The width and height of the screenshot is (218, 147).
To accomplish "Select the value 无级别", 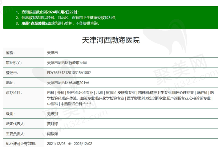I will pyautogui.click(x=52, y=114).
